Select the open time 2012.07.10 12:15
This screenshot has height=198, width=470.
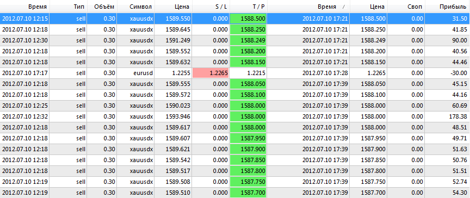pyautogui.click(x=25, y=18)
